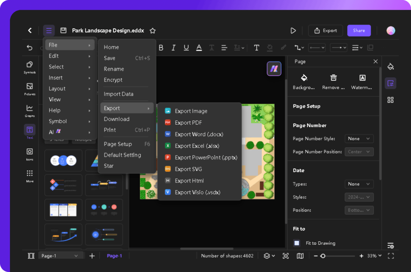Viewport: 411px width, 272px height.
Task: Click the Export button in header
Action: (x=326, y=30)
